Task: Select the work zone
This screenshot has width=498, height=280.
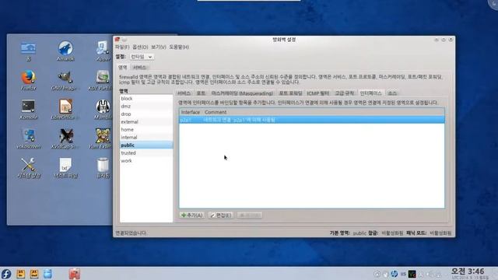Action: tap(146, 161)
